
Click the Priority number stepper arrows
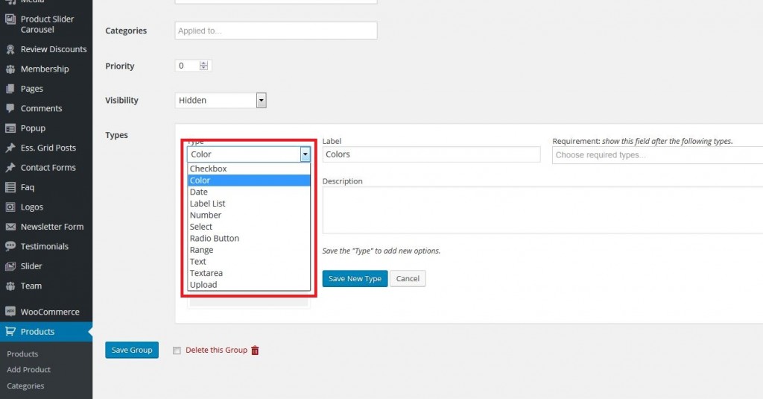[x=204, y=66]
